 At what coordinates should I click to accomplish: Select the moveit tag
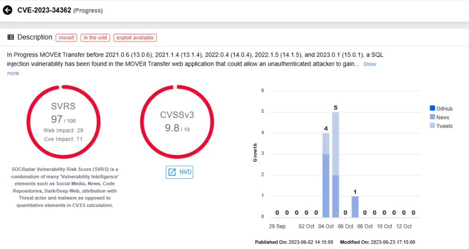coord(66,37)
